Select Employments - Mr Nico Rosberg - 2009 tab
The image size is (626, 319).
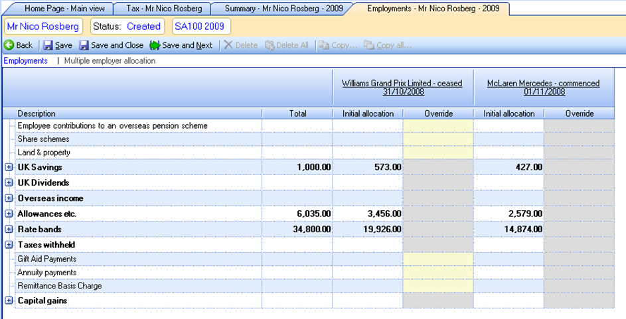433,9
